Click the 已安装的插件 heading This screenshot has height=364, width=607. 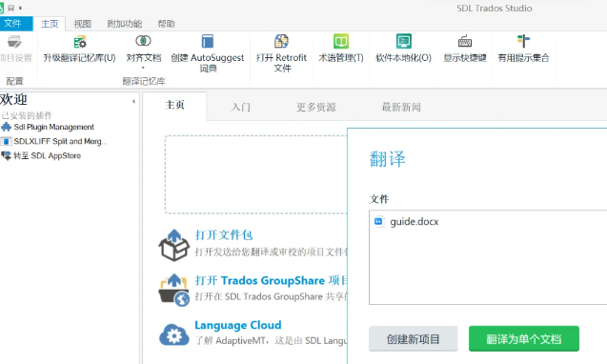(27, 115)
